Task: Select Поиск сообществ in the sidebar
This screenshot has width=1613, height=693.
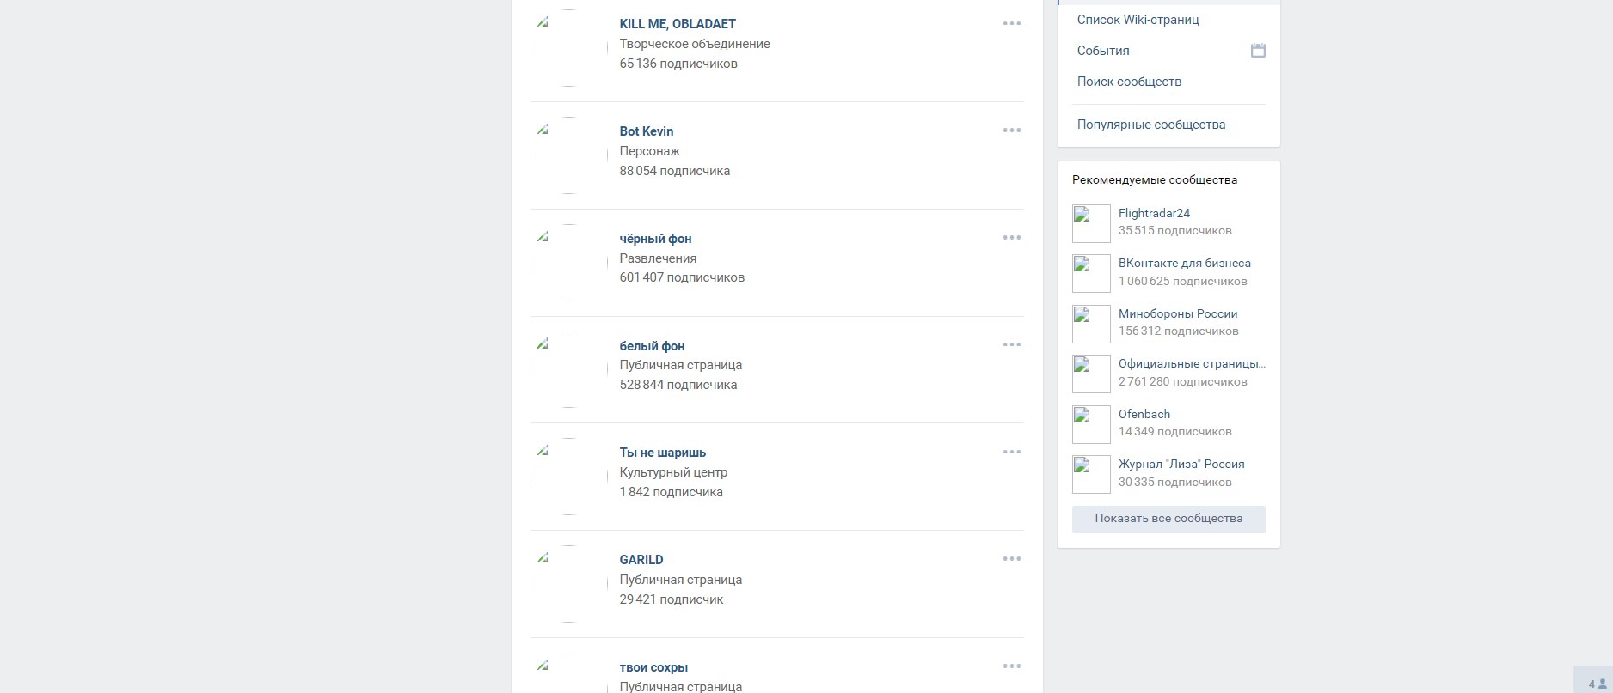Action: coord(1129,82)
